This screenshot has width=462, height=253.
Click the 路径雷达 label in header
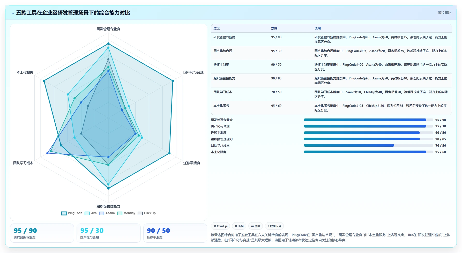(x=444, y=12)
